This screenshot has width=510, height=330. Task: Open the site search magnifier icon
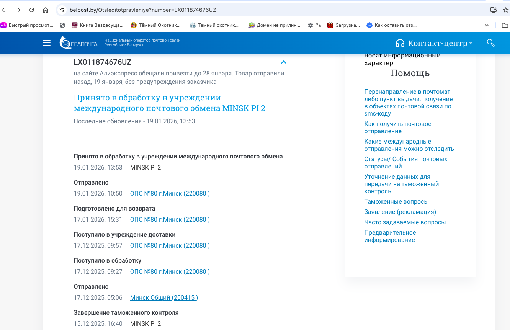coord(490,43)
